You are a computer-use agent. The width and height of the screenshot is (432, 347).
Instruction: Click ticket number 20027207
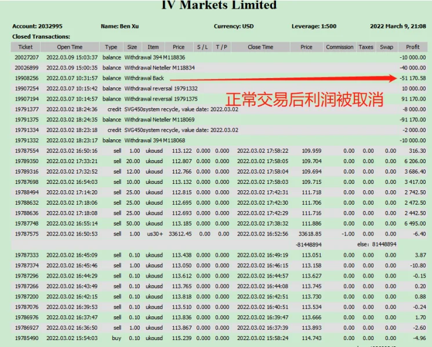coord(26,58)
